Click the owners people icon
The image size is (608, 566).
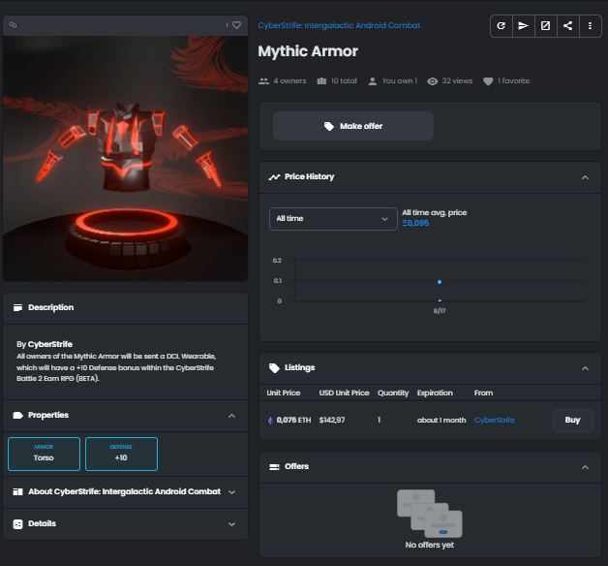pos(263,81)
